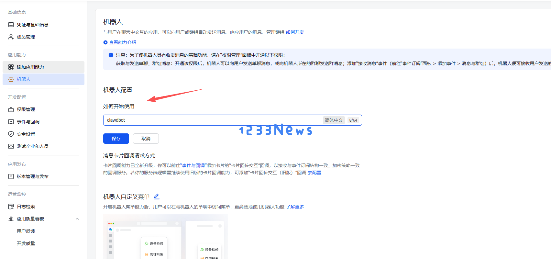The height and width of the screenshot is (259, 551).
Task: Open the 如何开发 link
Action: click(295, 32)
